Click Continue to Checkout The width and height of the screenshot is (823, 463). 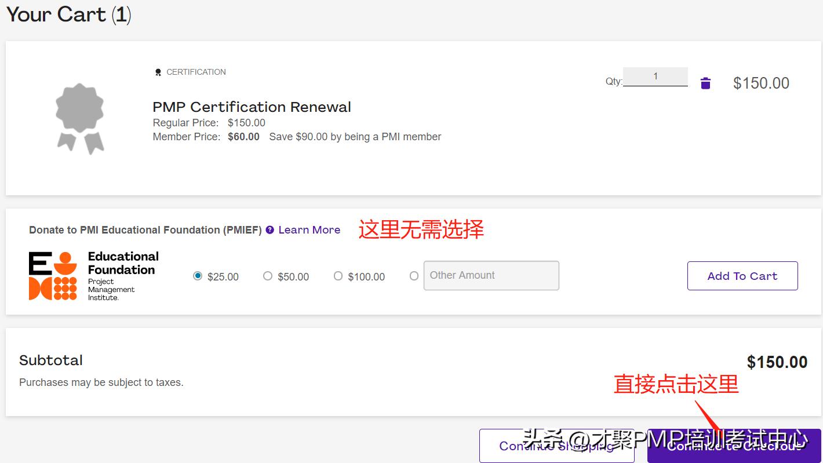point(733,445)
